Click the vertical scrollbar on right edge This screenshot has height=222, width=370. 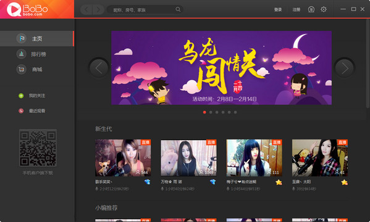[368, 64]
